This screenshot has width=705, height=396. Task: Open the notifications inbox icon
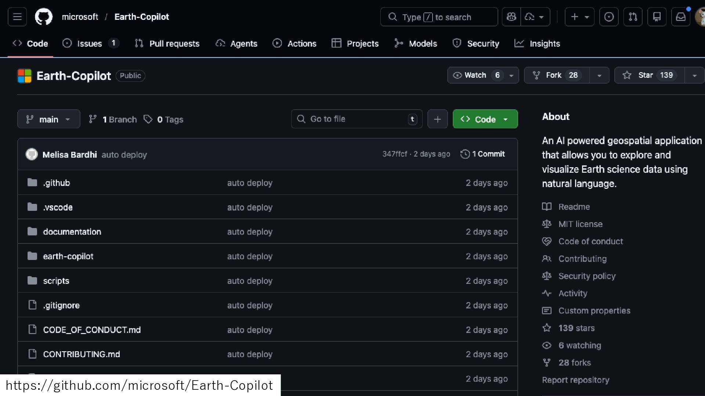[680, 17]
